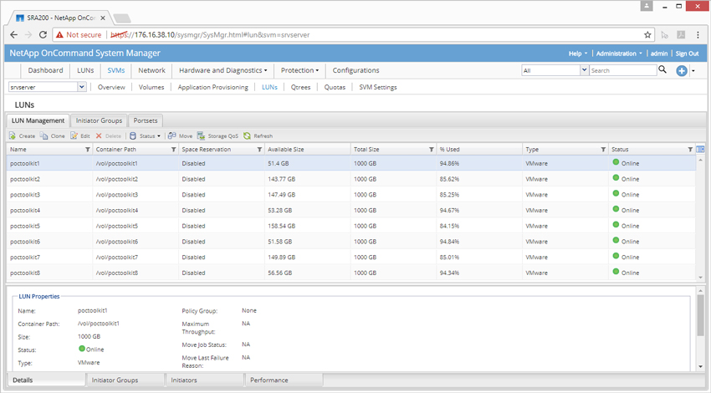This screenshot has height=393, width=711.
Task: Filter the Container Path column
Action: coord(173,149)
